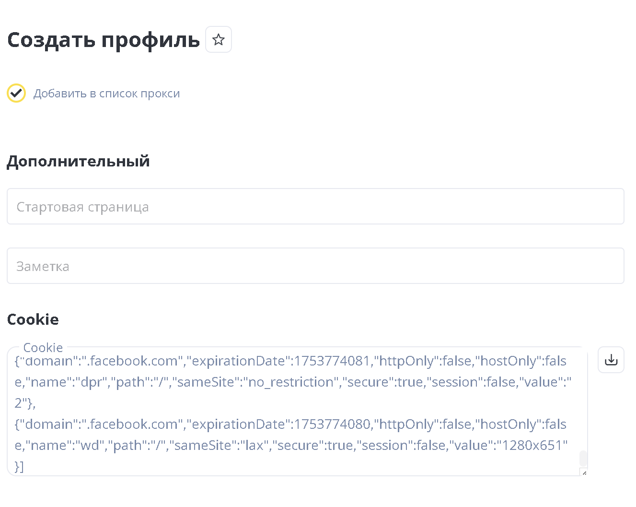Image resolution: width=636 pixels, height=507 pixels.
Task: Click the Cookie textarea scrollbar thumb
Action: [x=583, y=458]
